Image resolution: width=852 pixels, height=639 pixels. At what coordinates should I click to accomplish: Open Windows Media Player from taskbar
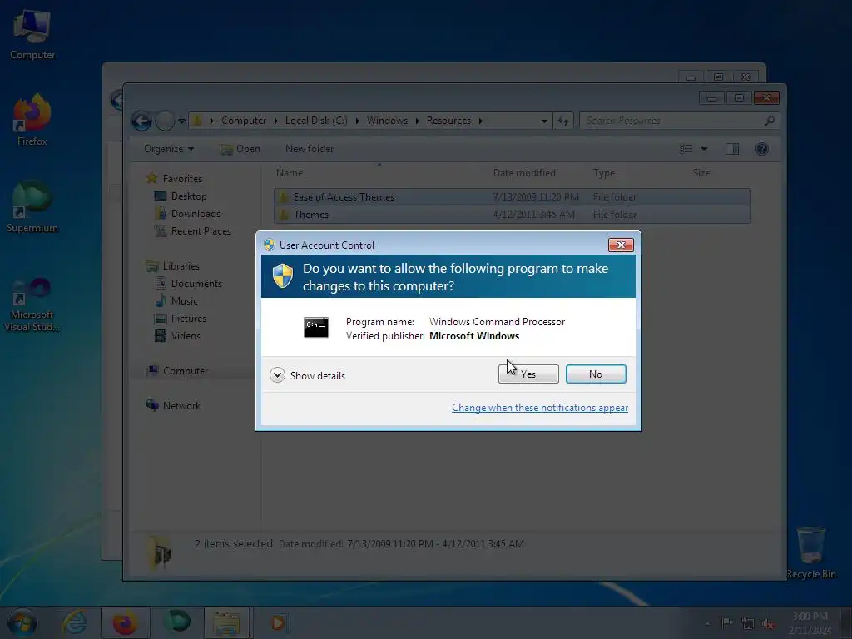tap(280, 622)
